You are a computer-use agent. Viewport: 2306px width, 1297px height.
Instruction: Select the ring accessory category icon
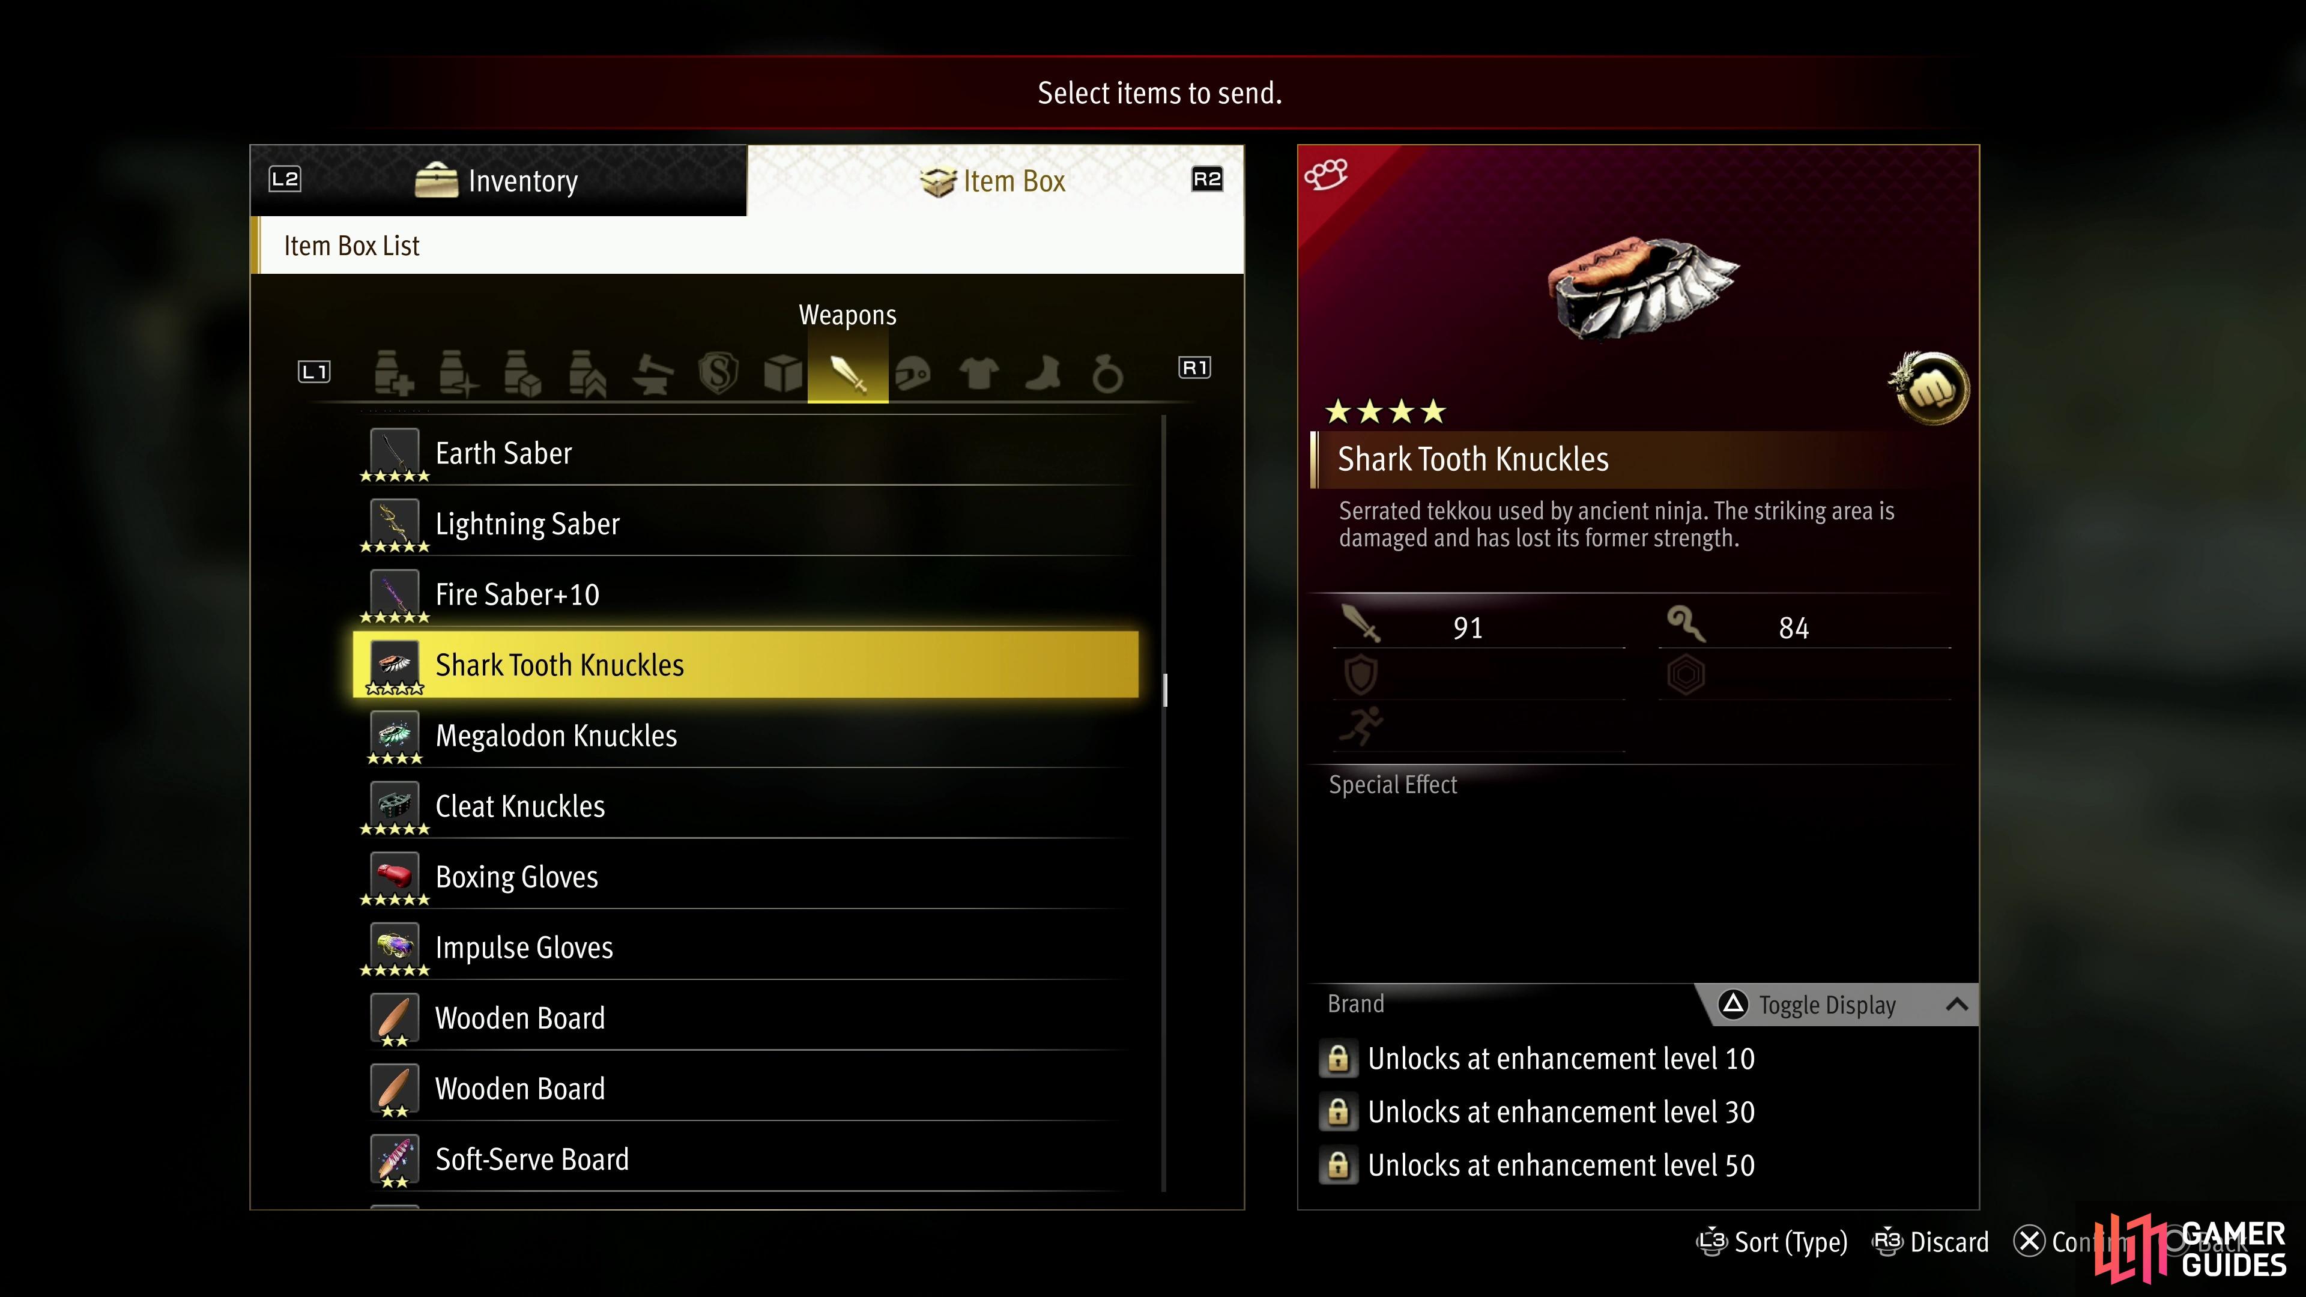coord(1107,373)
